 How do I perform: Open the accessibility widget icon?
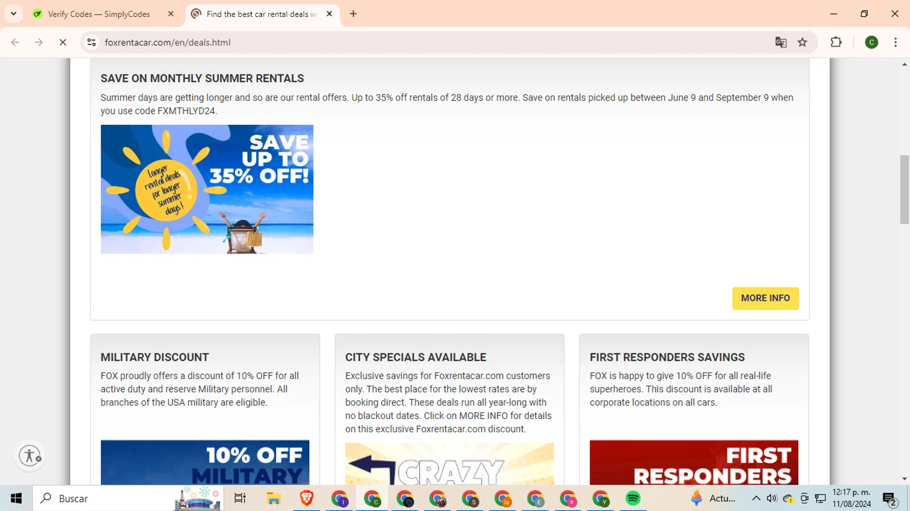click(30, 455)
